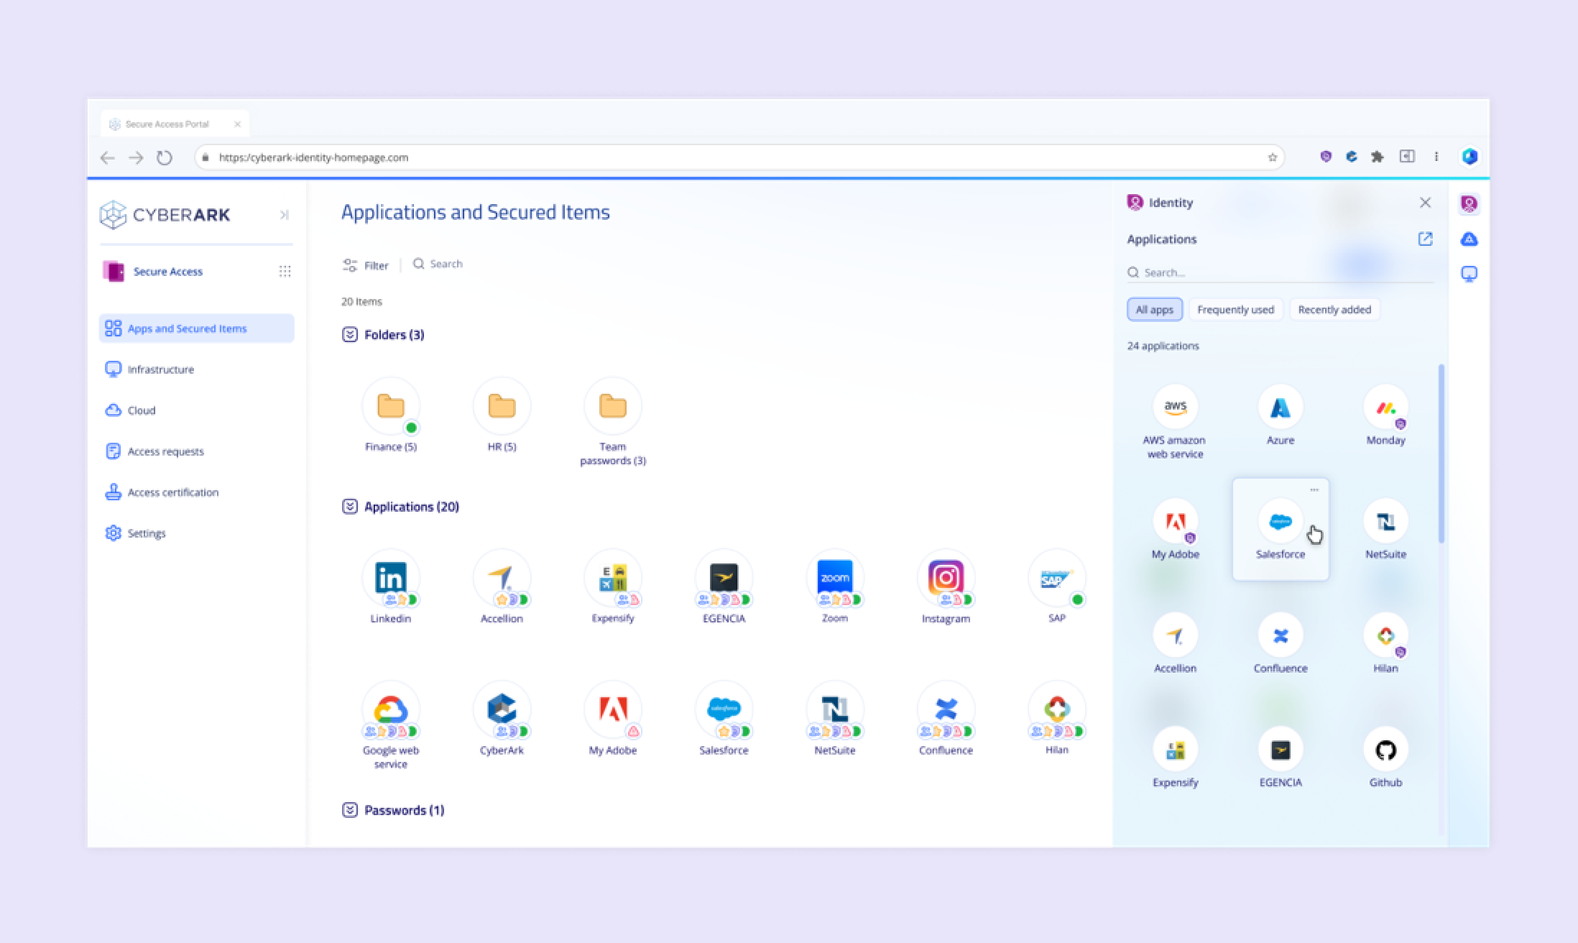
Task: Open the Team passwords (3) folder
Action: tap(612, 406)
